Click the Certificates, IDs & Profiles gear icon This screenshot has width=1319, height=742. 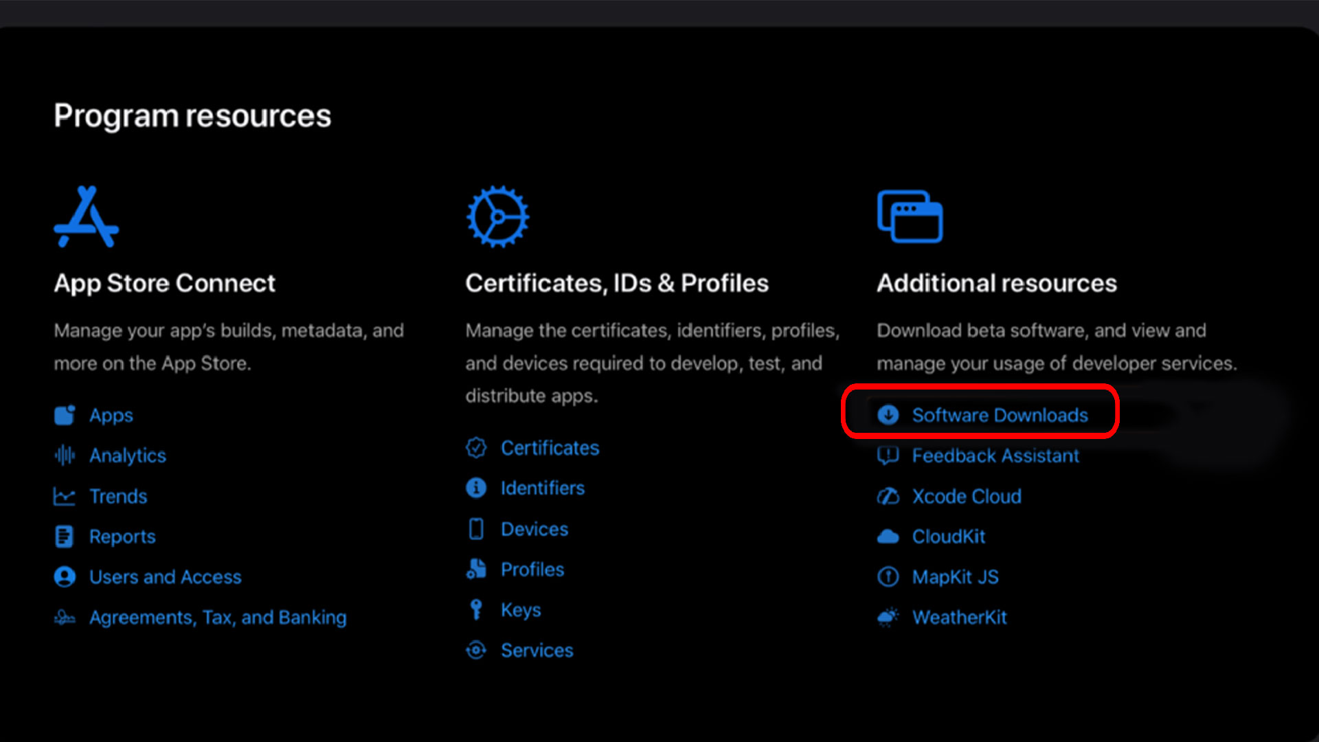click(x=498, y=216)
